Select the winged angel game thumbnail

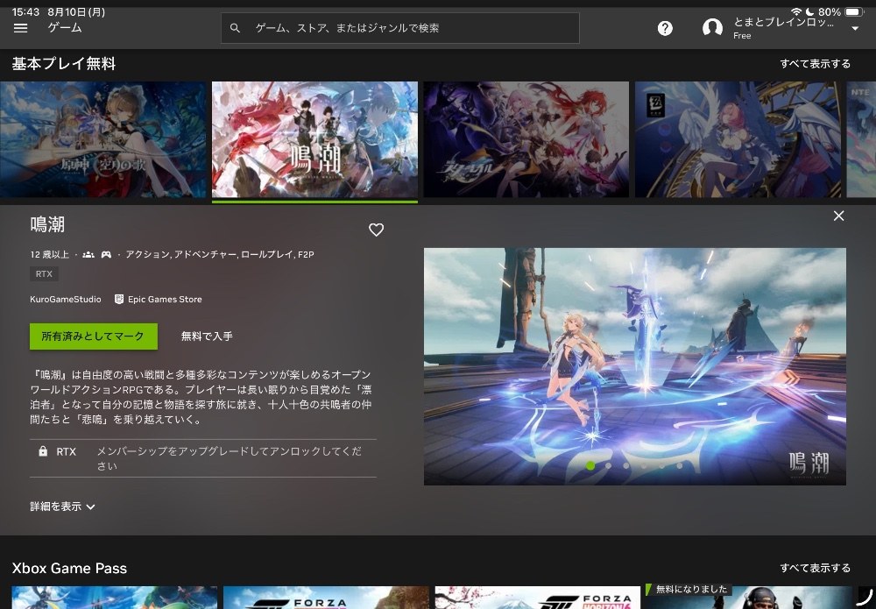click(x=738, y=139)
